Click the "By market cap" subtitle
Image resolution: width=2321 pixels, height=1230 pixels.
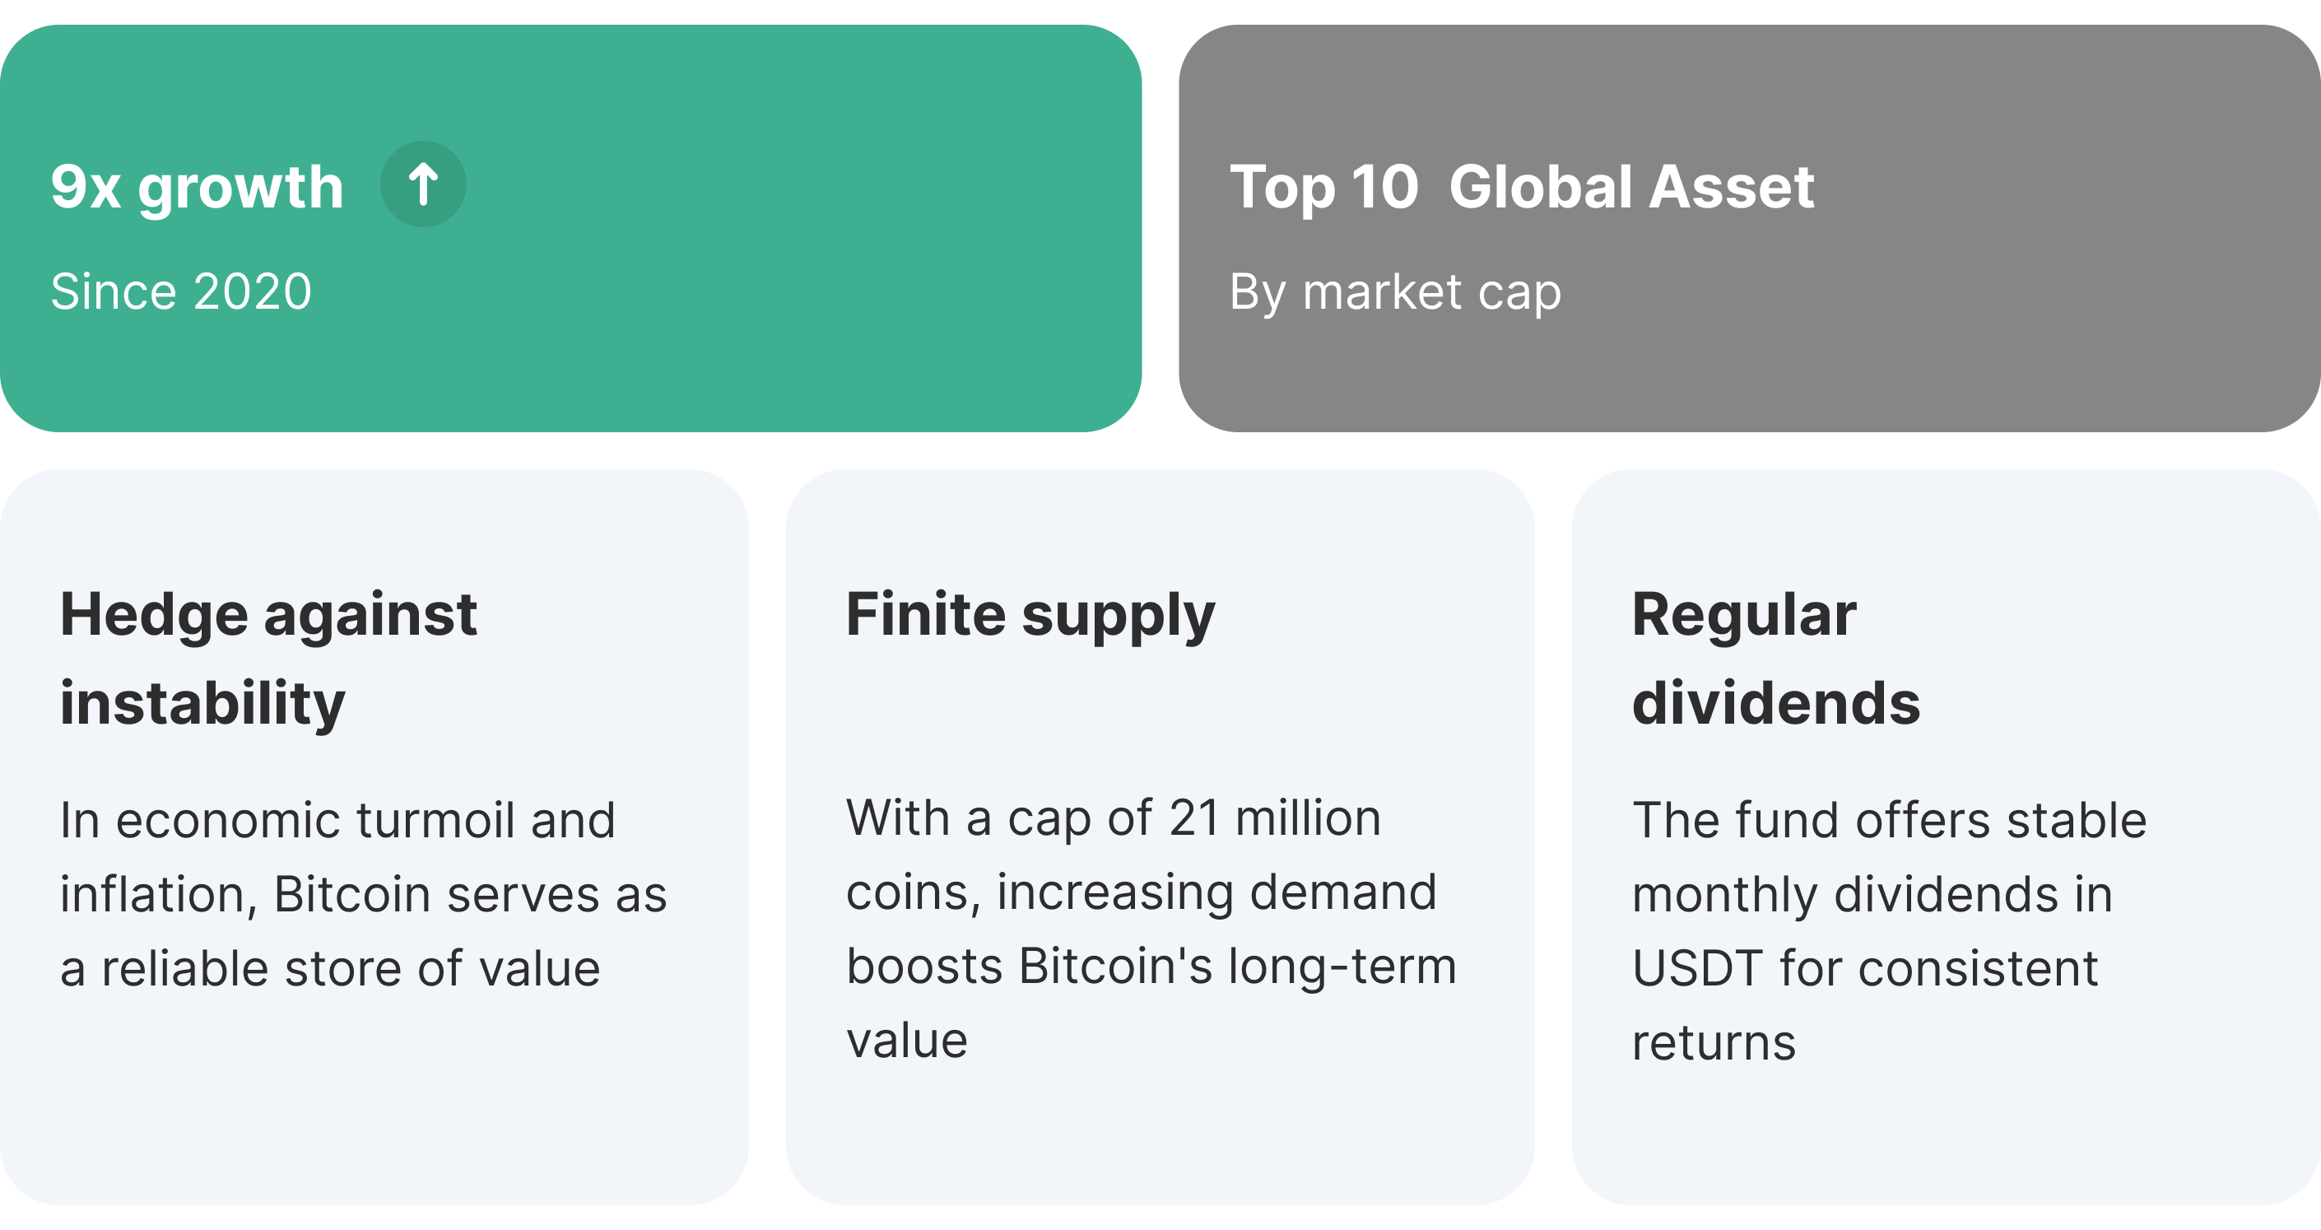[x=1395, y=293]
